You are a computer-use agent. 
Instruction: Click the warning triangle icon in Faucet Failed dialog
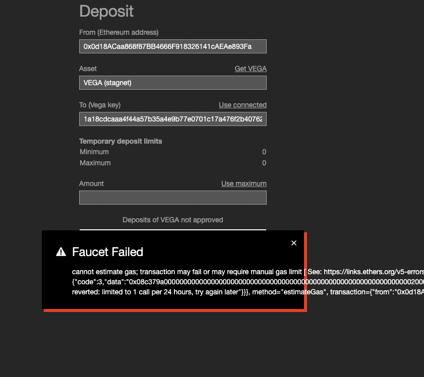tap(60, 251)
